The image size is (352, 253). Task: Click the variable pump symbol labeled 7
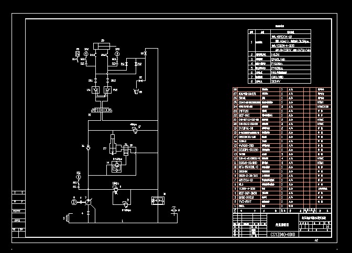tap(88, 202)
